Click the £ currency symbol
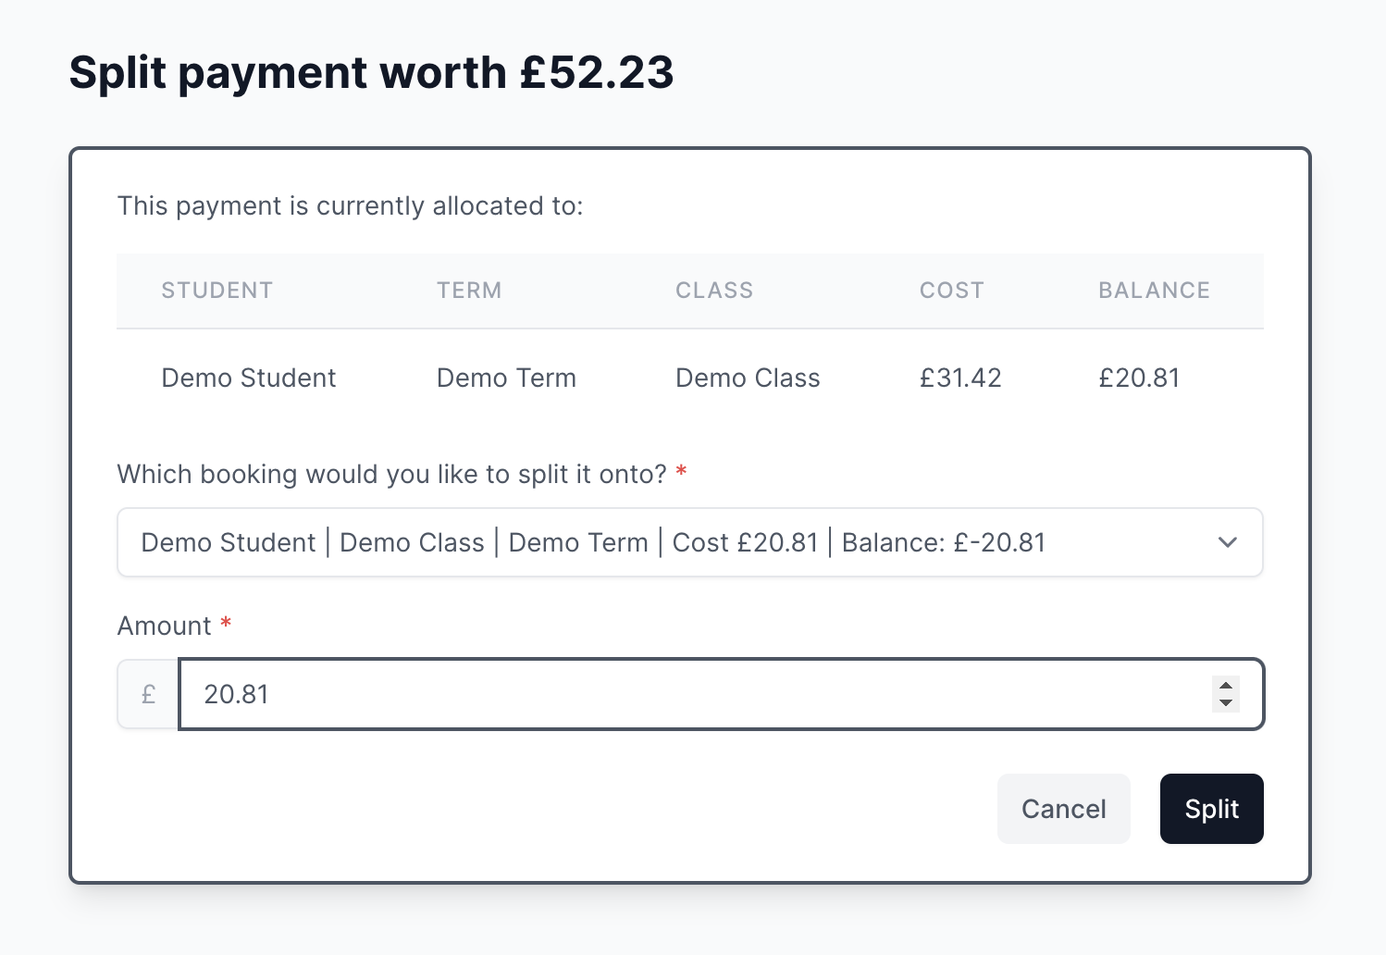 point(148,694)
